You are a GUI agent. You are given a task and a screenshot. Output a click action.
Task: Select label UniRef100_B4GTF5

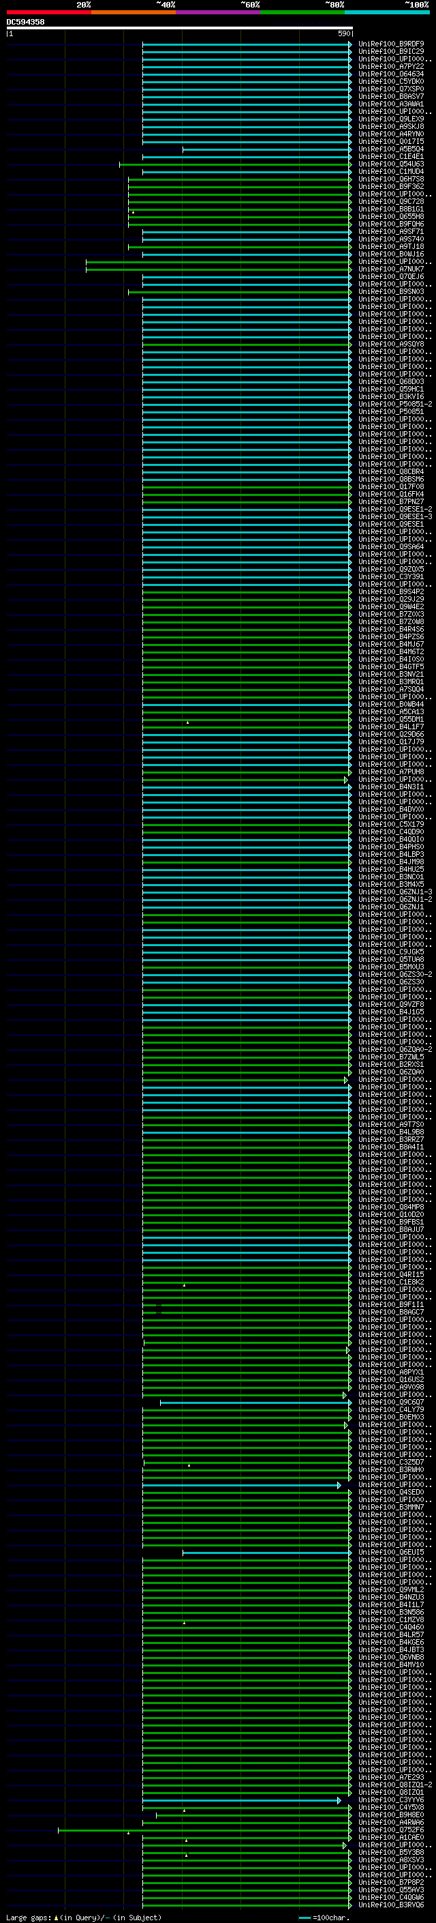[x=391, y=667]
